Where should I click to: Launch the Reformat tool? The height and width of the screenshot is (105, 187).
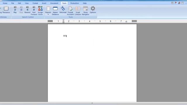[63, 10]
